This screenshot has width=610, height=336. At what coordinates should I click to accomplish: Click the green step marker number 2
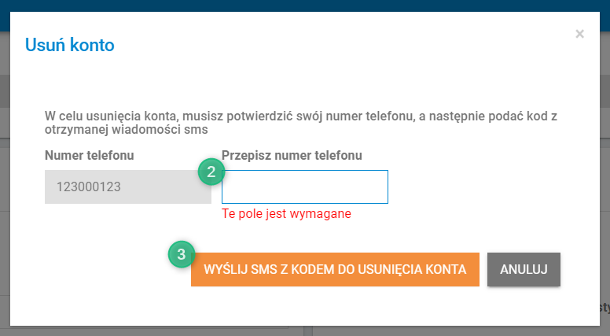(x=211, y=172)
